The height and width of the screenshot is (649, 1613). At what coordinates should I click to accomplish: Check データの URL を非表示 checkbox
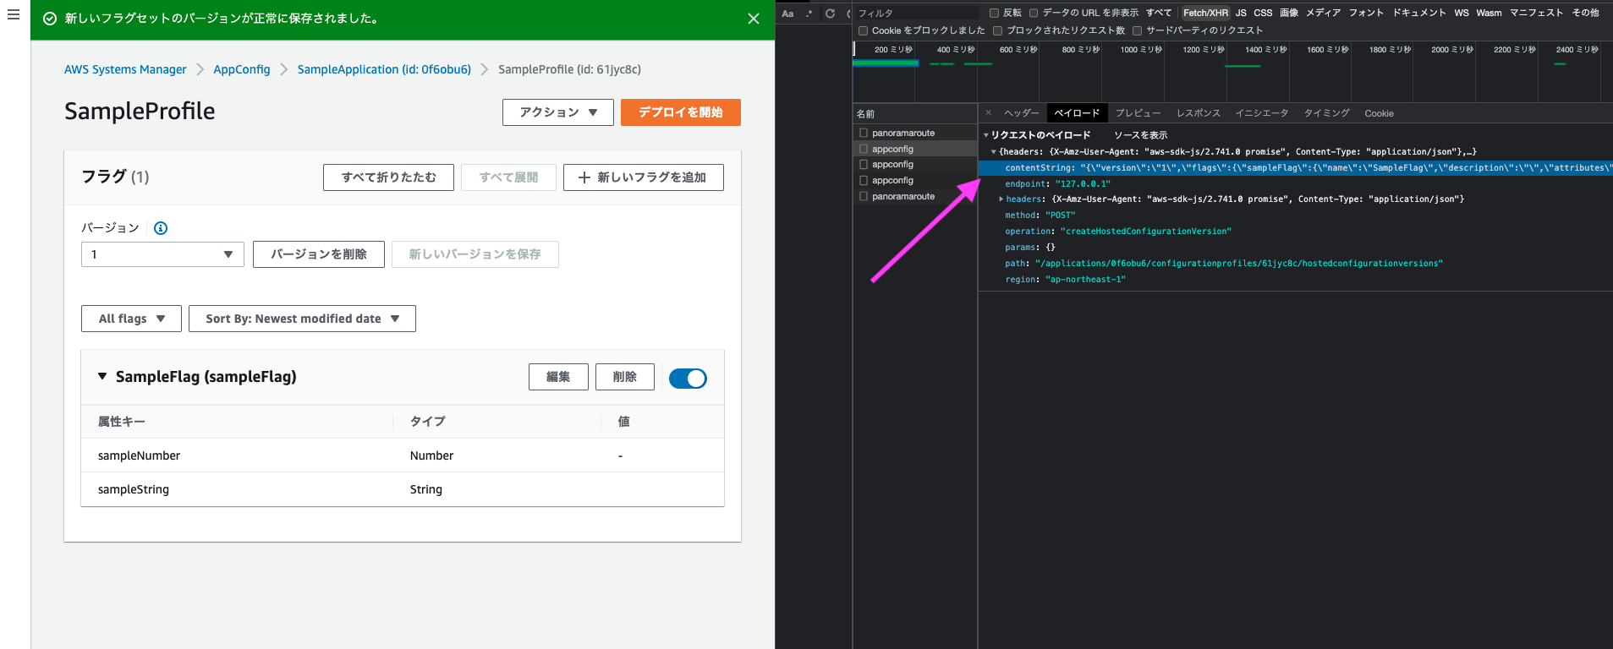1034,13
